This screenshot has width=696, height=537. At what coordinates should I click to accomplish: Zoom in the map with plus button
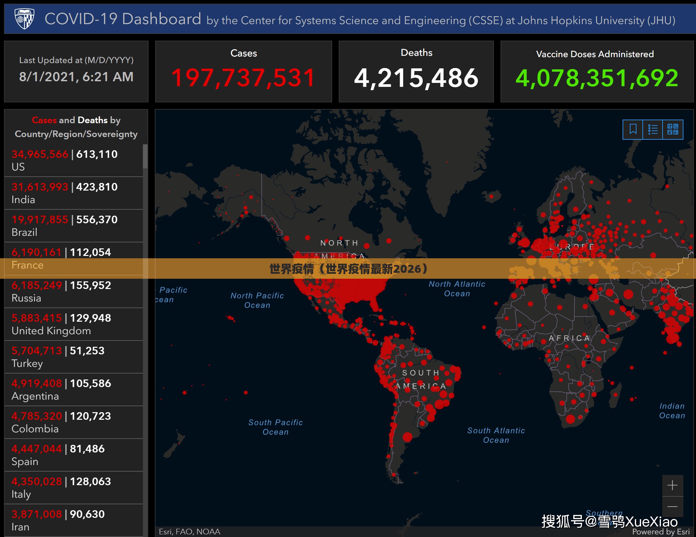(673, 485)
